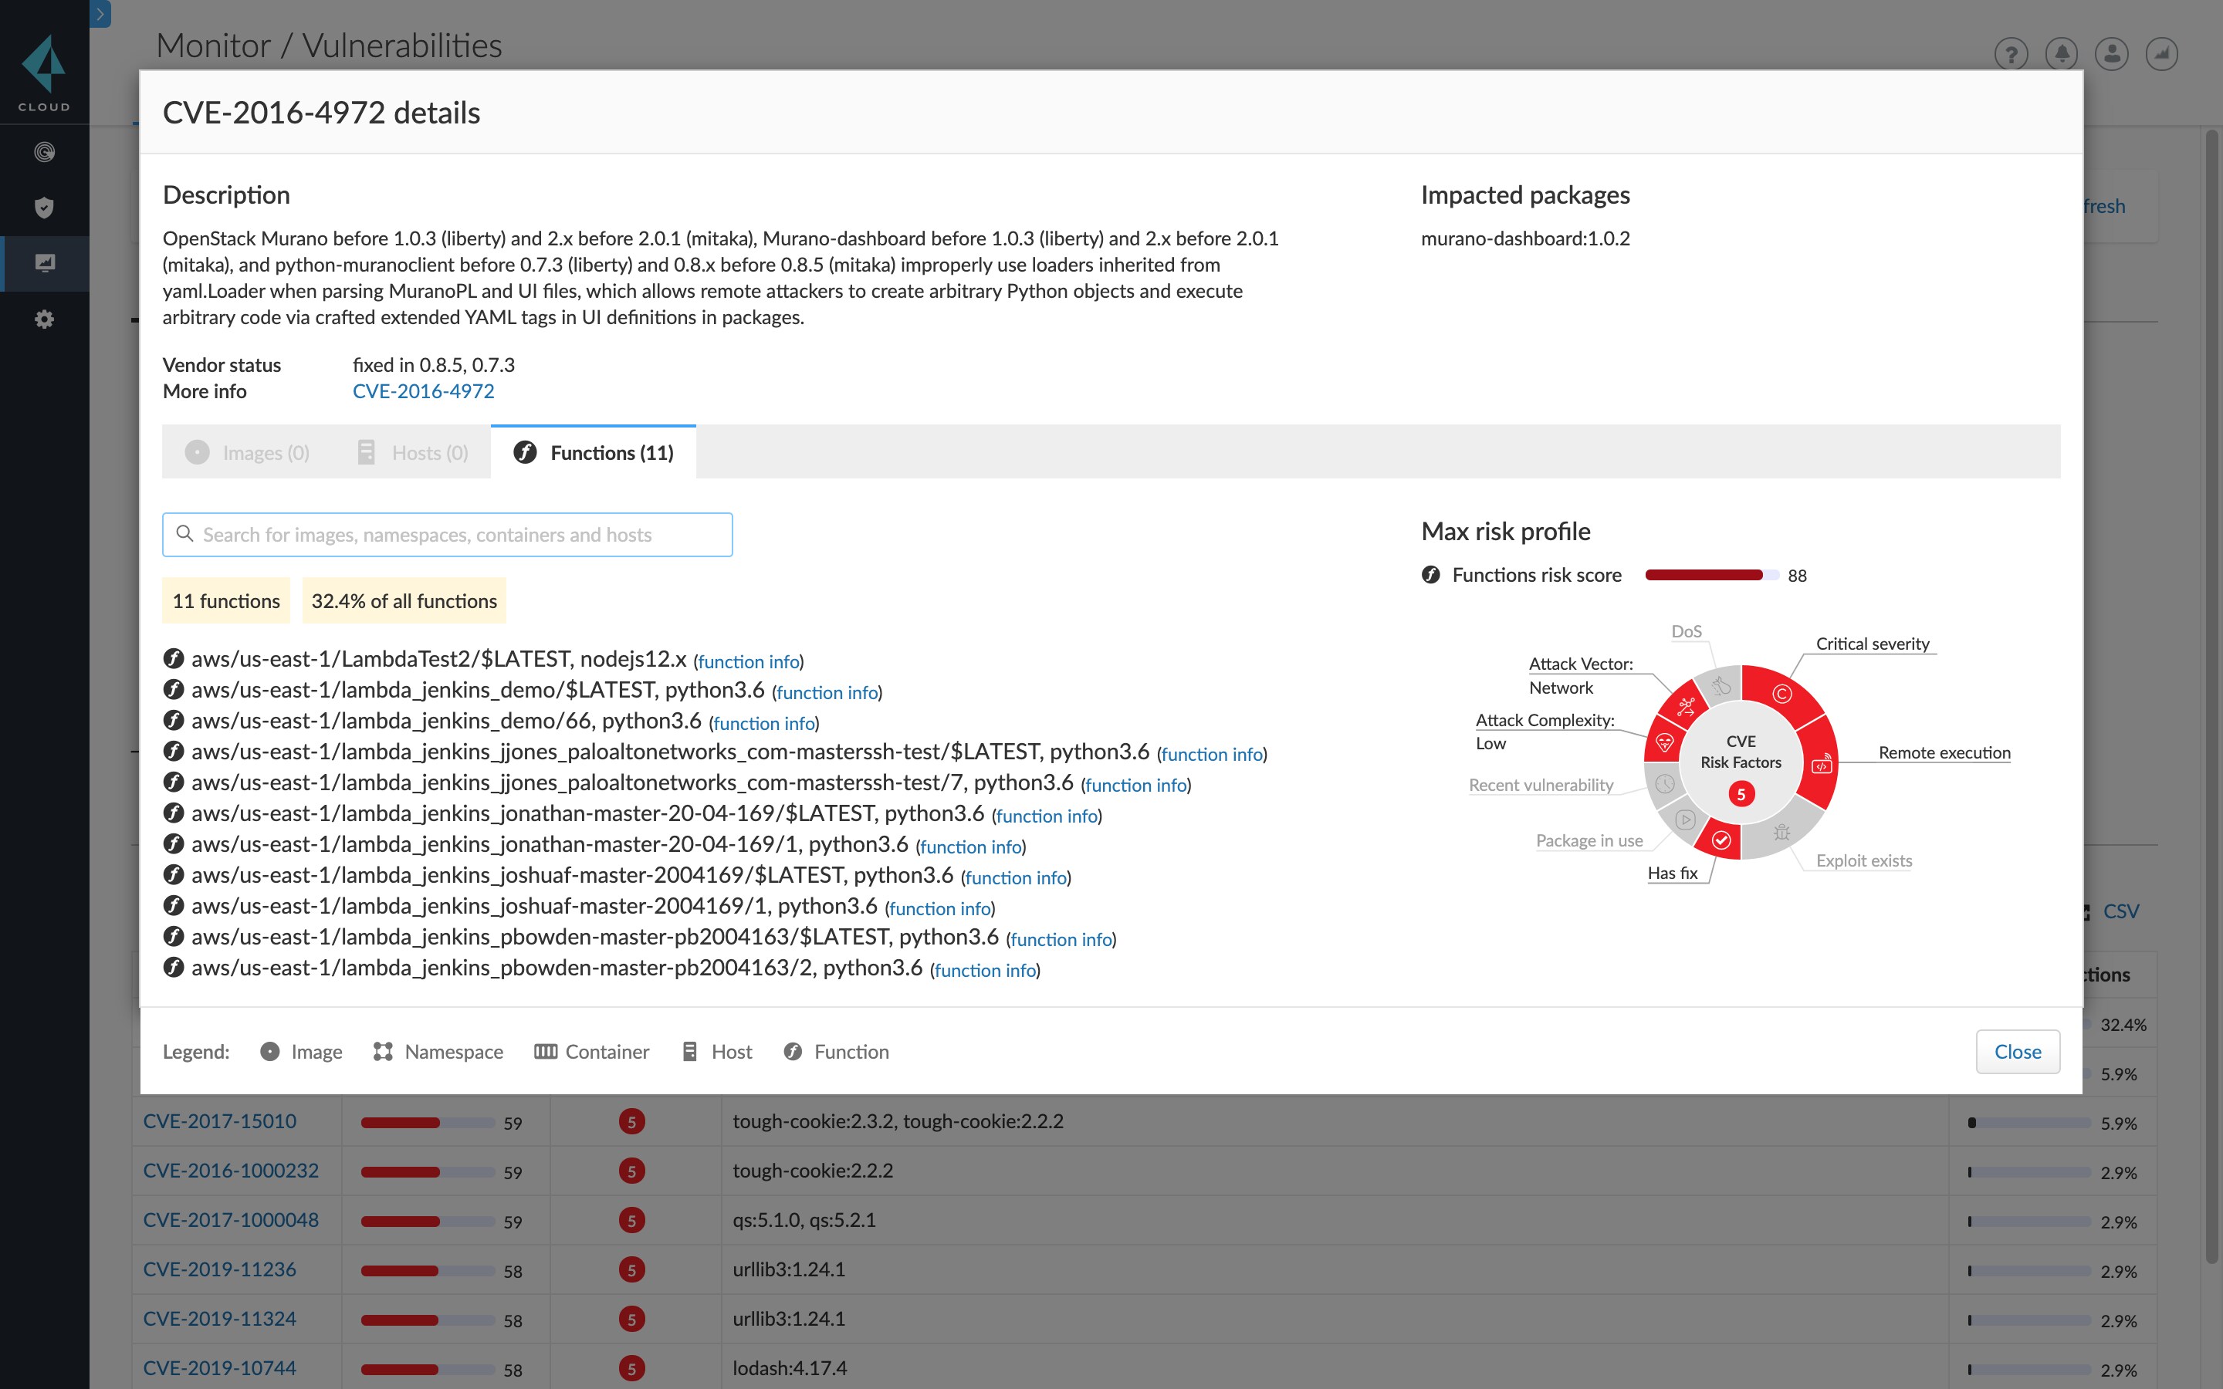Click function info for LambdaTest2 function

click(x=748, y=661)
